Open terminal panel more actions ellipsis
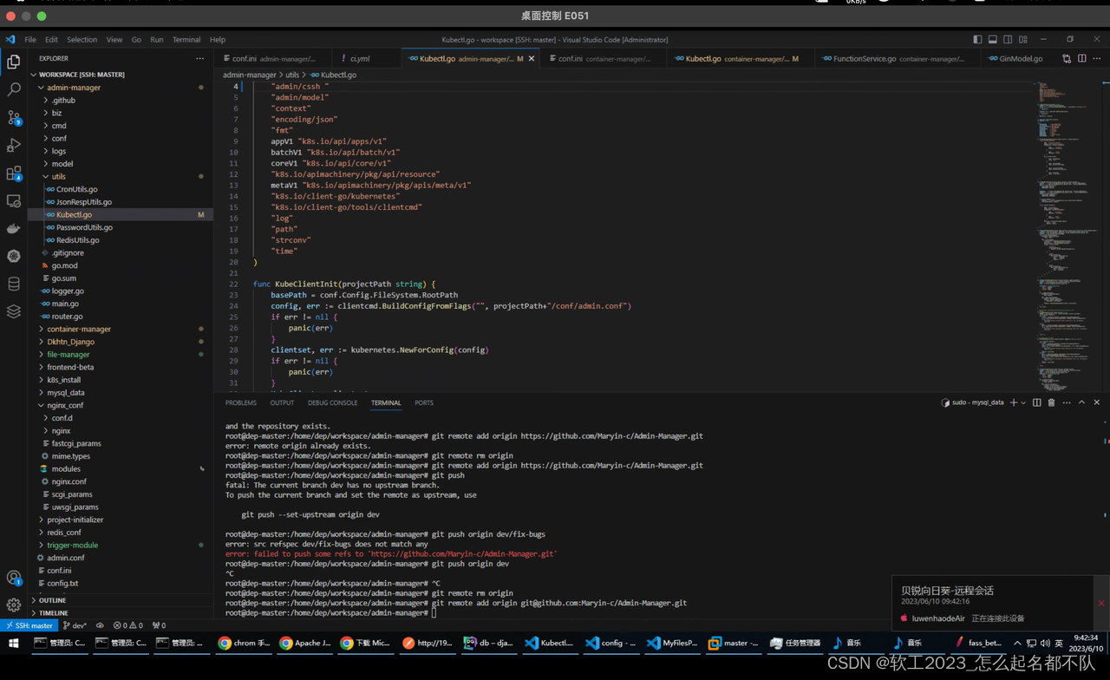Screen dimensions: 1110x680 pyautogui.click(x=1067, y=402)
